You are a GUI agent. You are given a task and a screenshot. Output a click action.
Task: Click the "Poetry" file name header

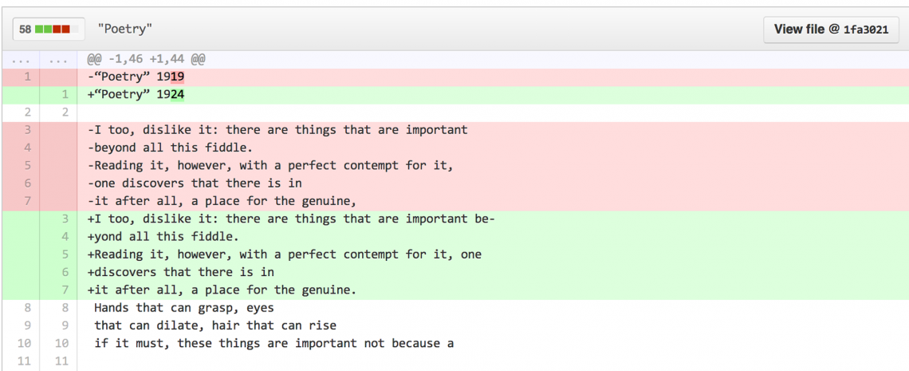pyautogui.click(x=125, y=30)
